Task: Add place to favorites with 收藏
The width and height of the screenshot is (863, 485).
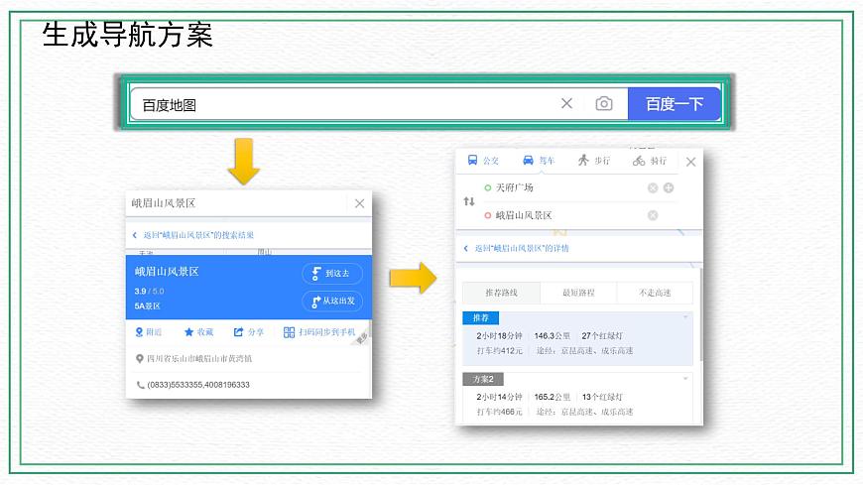Action: tap(197, 332)
